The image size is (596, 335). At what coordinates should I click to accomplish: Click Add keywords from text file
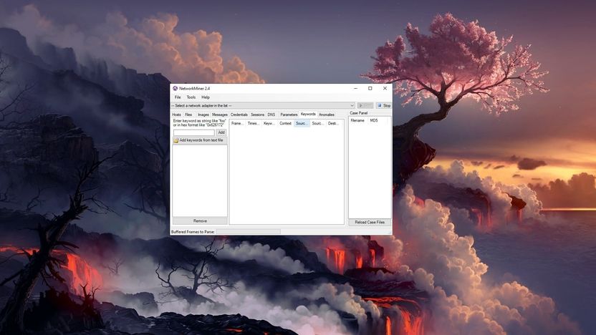pos(200,140)
